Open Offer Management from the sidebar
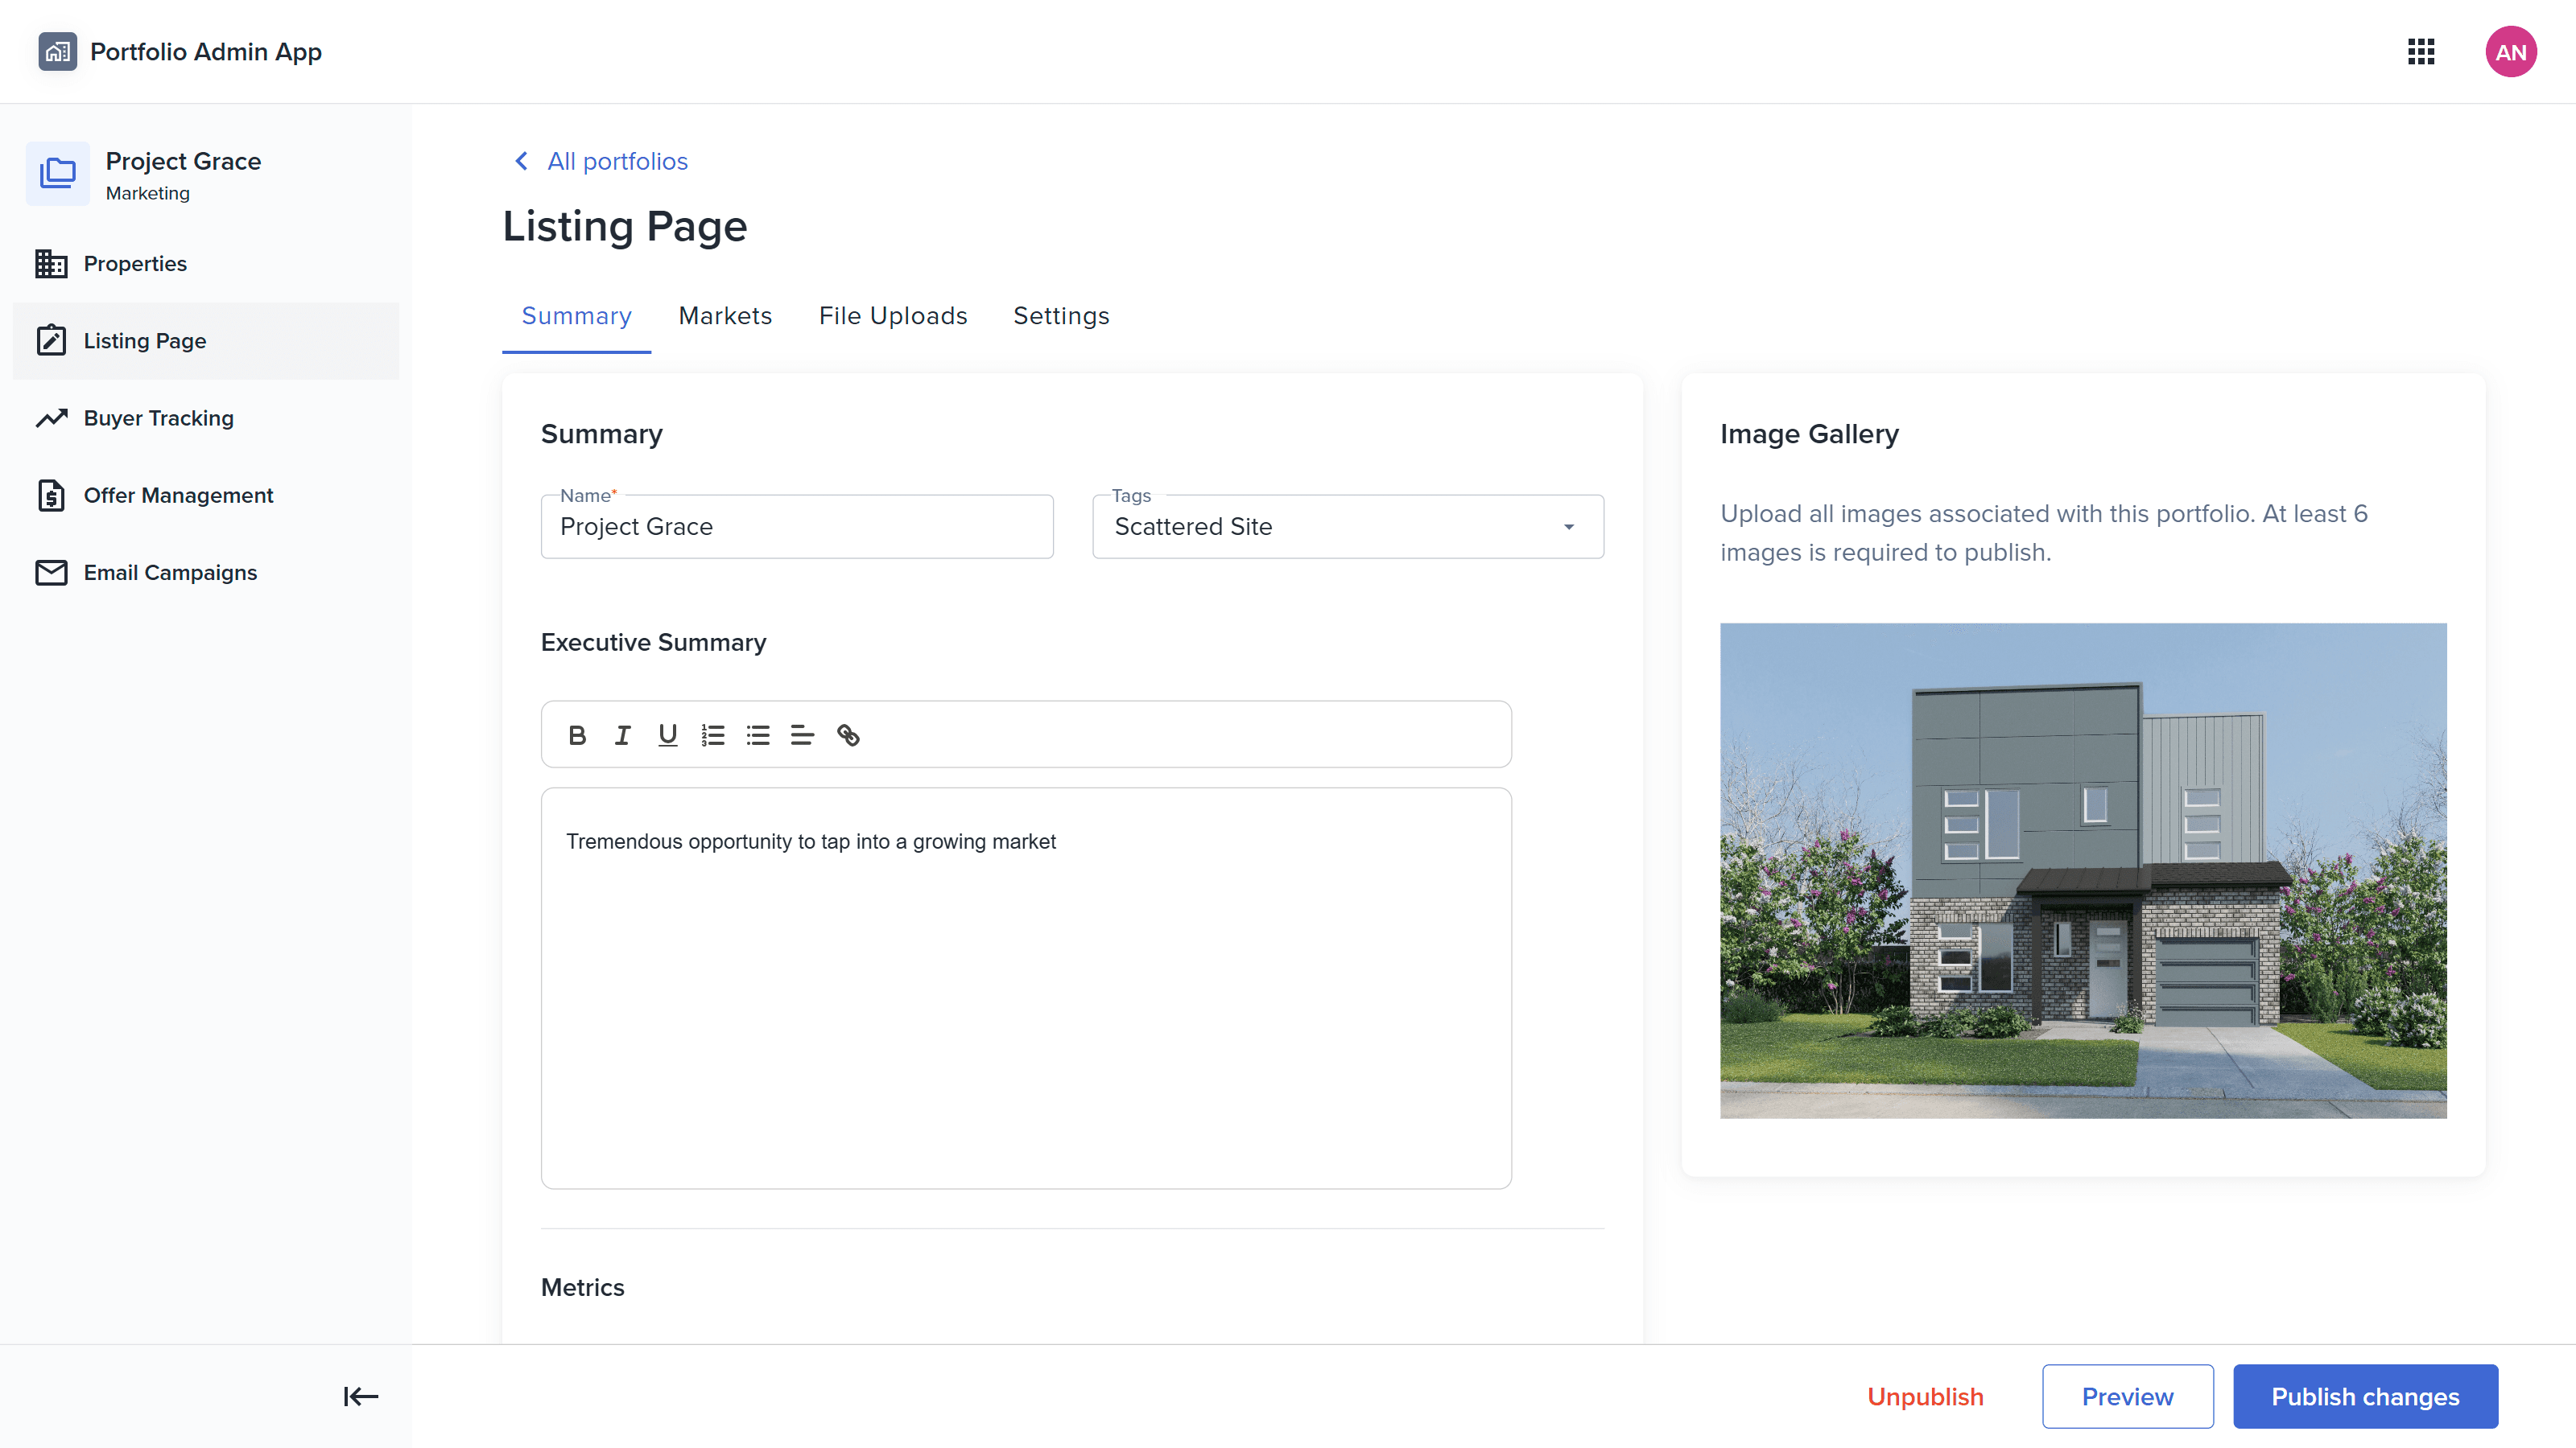 (177, 495)
